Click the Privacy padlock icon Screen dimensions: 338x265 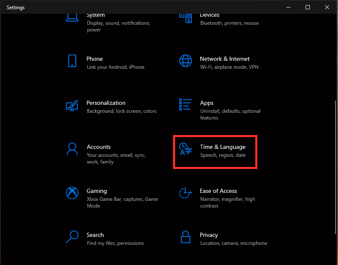point(185,237)
